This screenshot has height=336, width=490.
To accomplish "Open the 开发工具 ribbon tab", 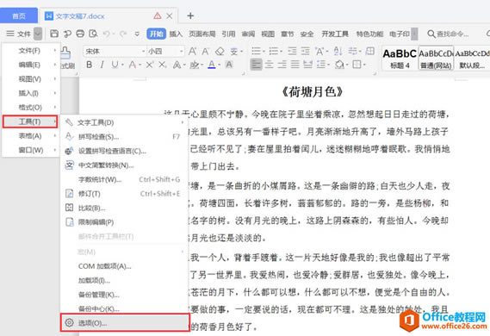I will tap(335, 34).
